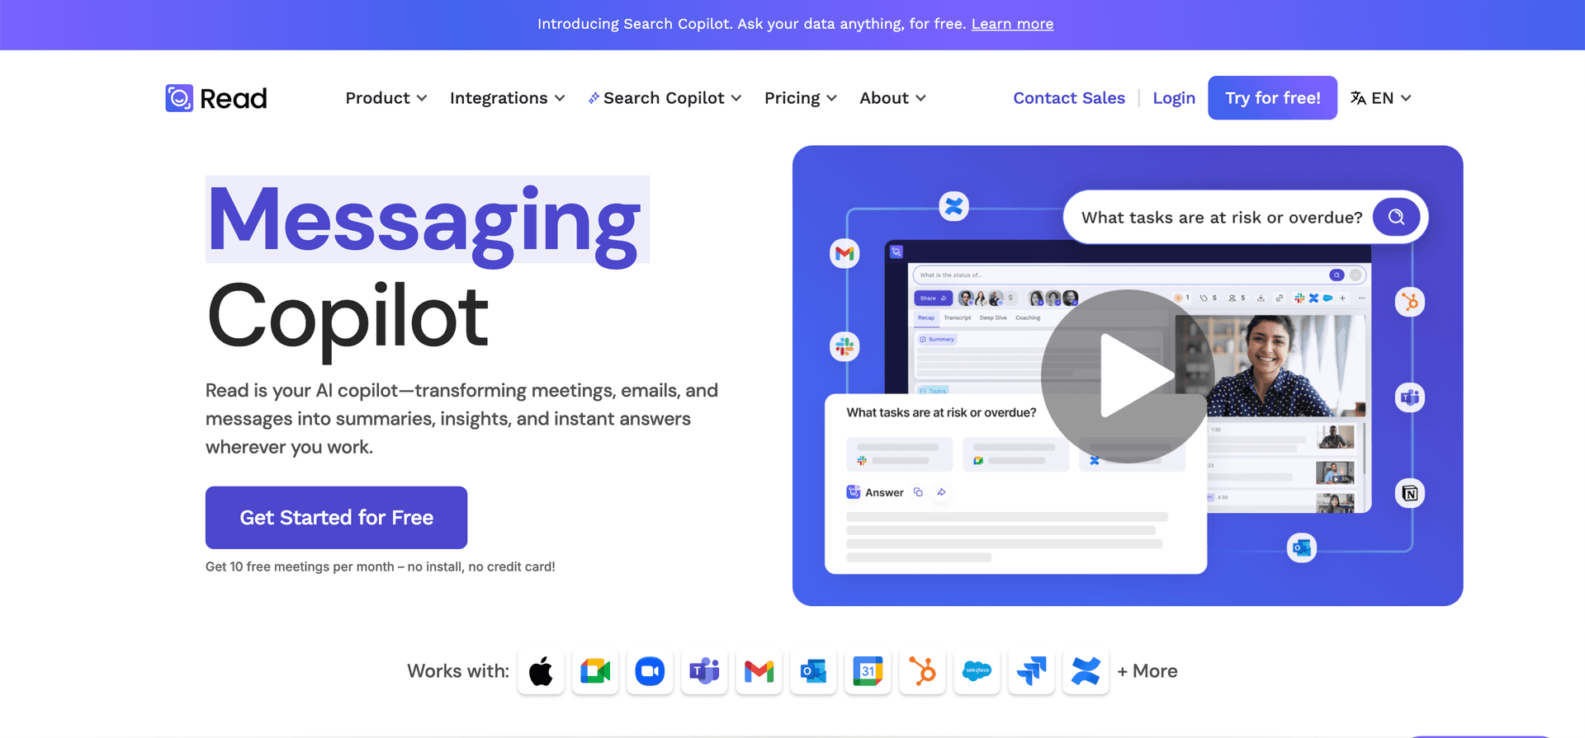Follow the Learn more banner link
The image size is (1585, 738).
point(1012,24)
